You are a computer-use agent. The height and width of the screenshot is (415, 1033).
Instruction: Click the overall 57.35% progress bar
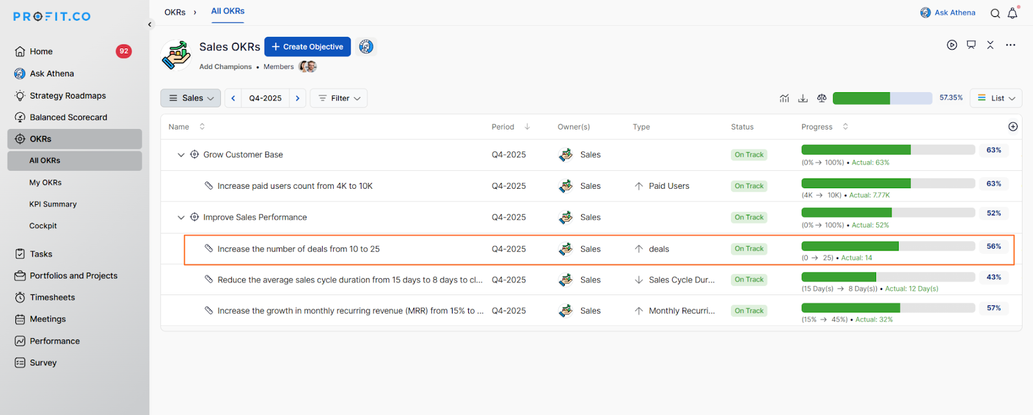click(x=882, y=98)
